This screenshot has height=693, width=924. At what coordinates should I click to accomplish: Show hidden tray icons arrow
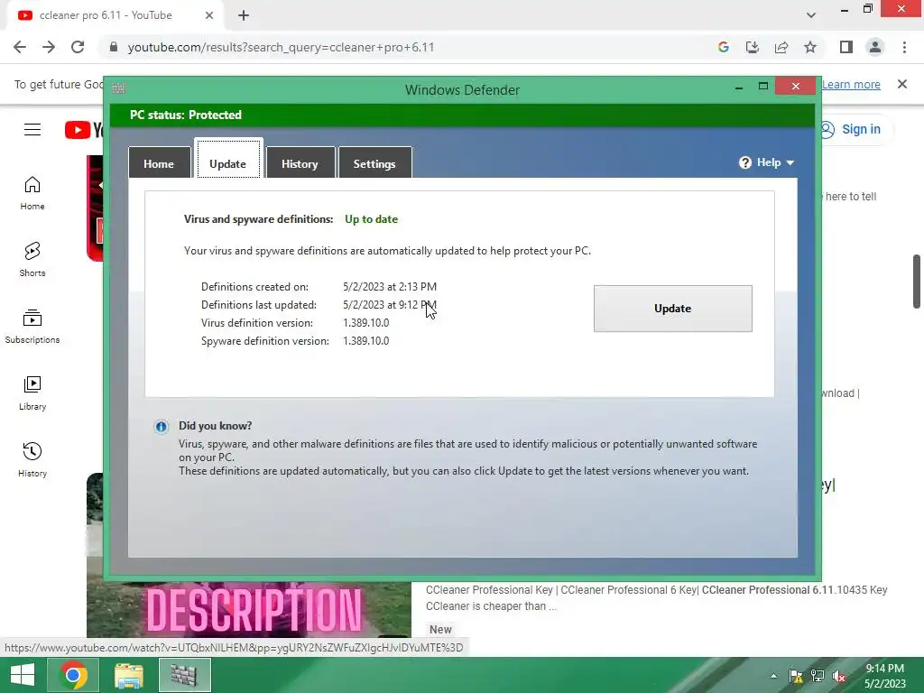(x=773, y=676)
